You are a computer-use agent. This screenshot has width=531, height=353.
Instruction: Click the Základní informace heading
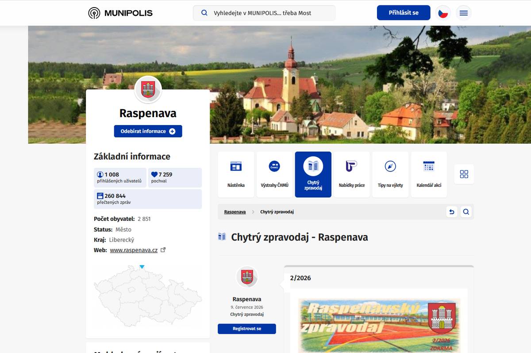(x=132, y=156)
